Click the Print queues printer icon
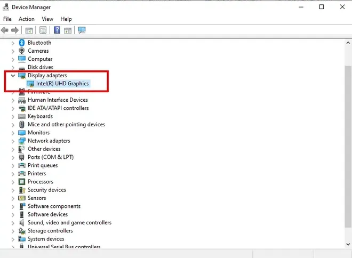Screen dimensions: 352x258 pos(22,166)
